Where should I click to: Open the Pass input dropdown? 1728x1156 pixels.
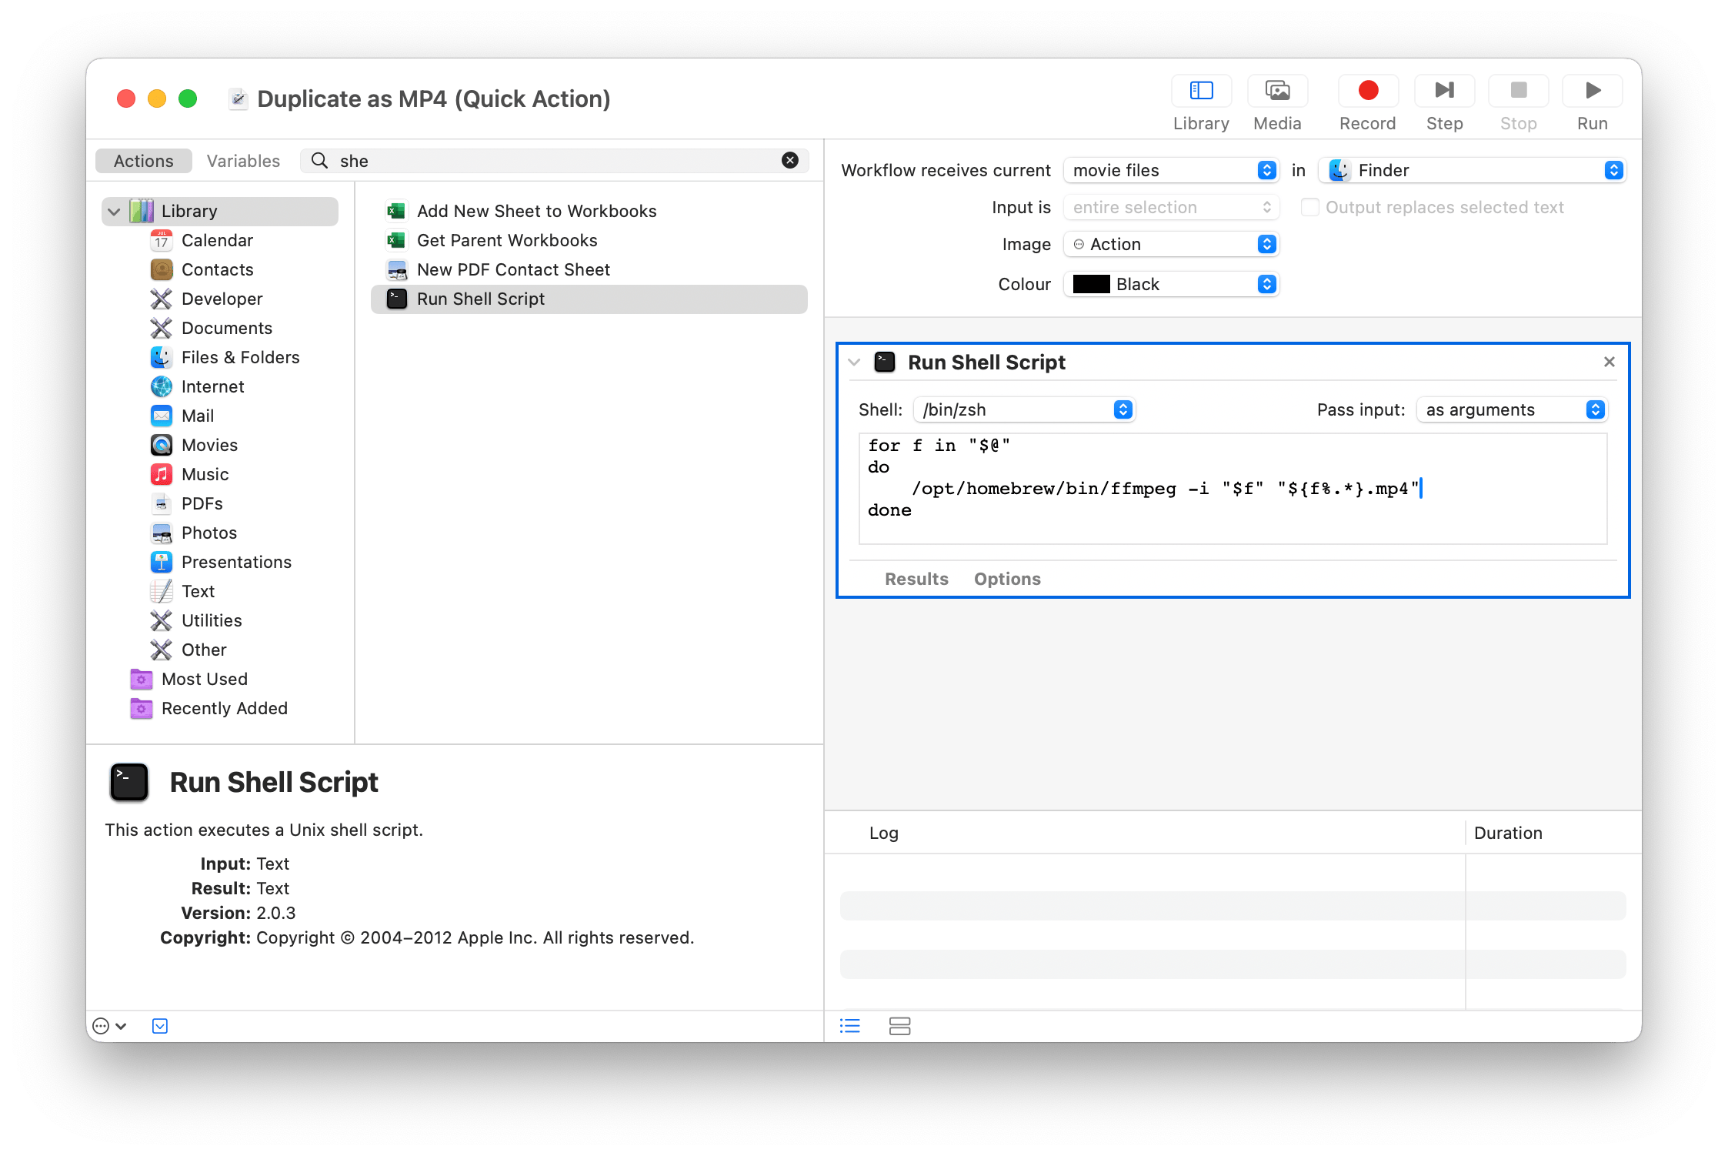[x=1512, y=409]
